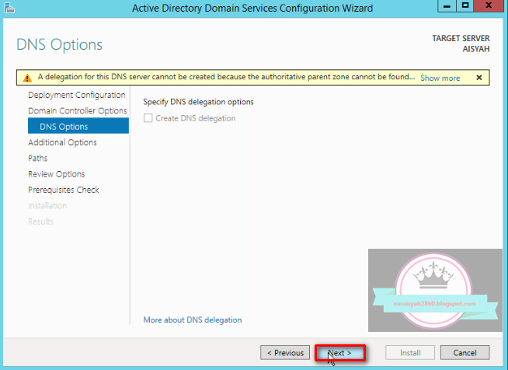Go to Deployment Configuration step
The width and height of the screenshot is (508, 370).
tap(77, 95)
